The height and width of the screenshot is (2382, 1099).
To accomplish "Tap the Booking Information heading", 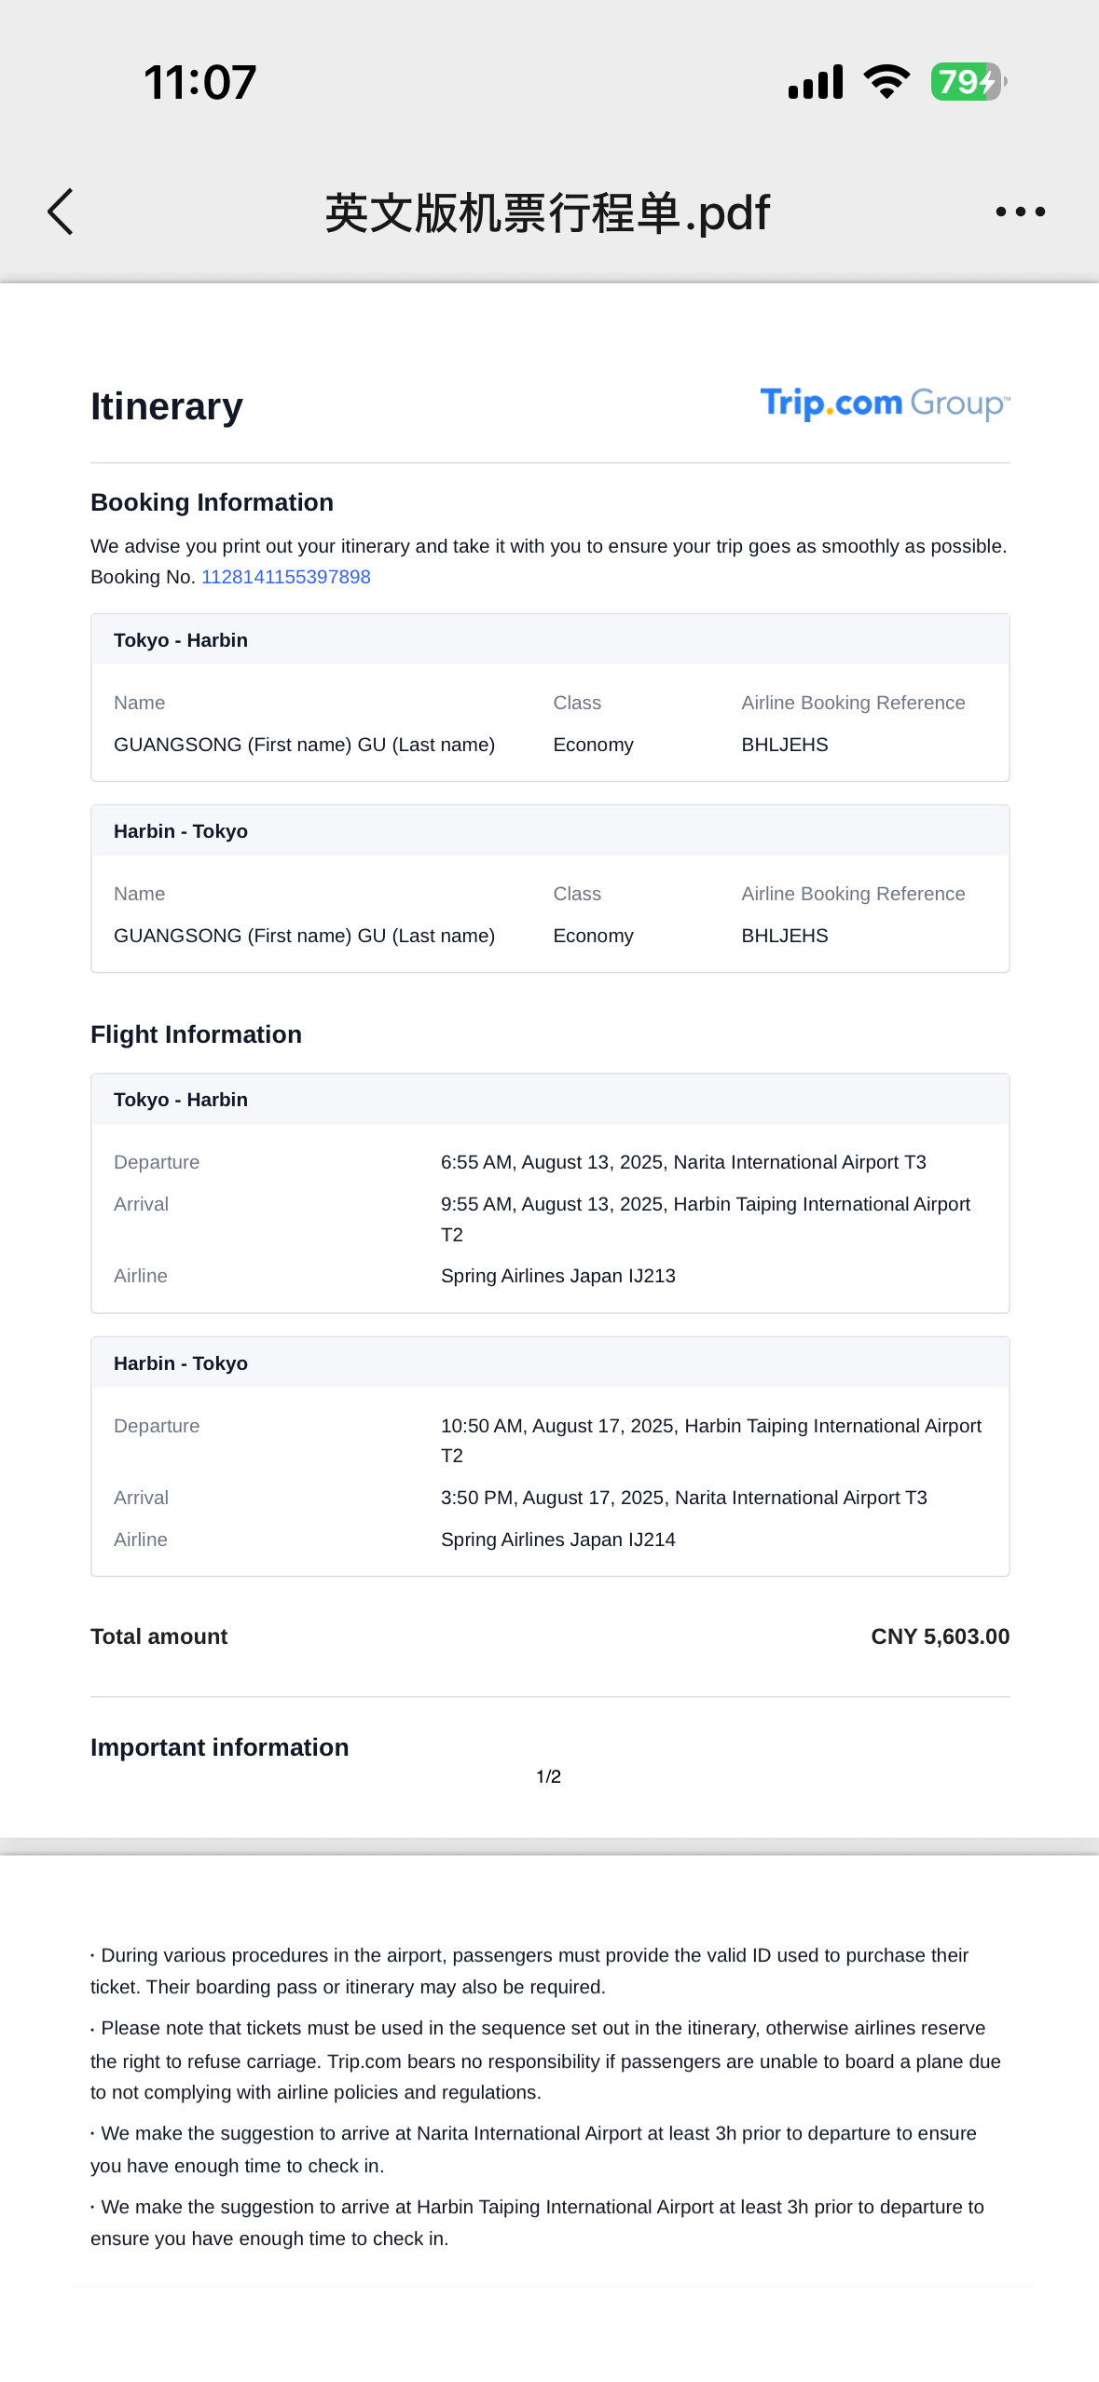I will click(212, 502).
